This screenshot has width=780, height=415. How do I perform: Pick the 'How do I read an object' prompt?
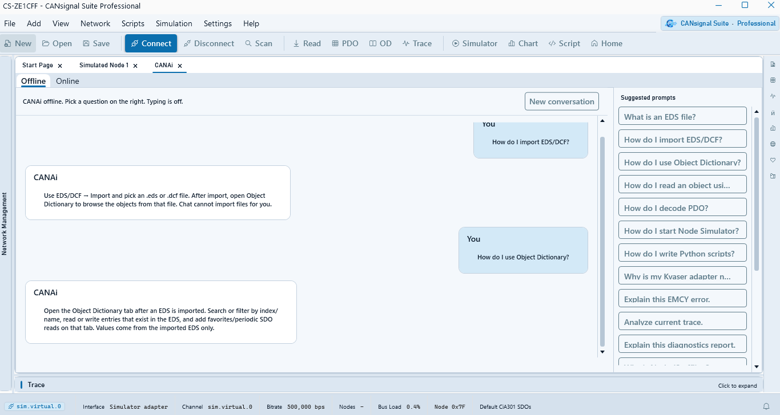click(682, 184)
